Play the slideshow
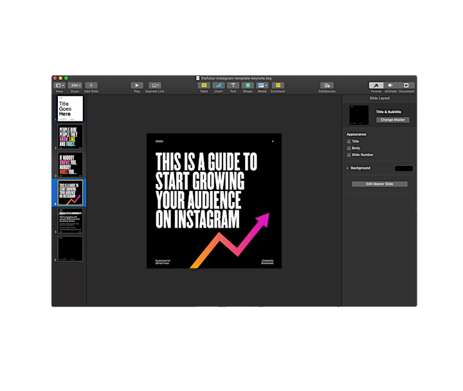 coord(137,86)
